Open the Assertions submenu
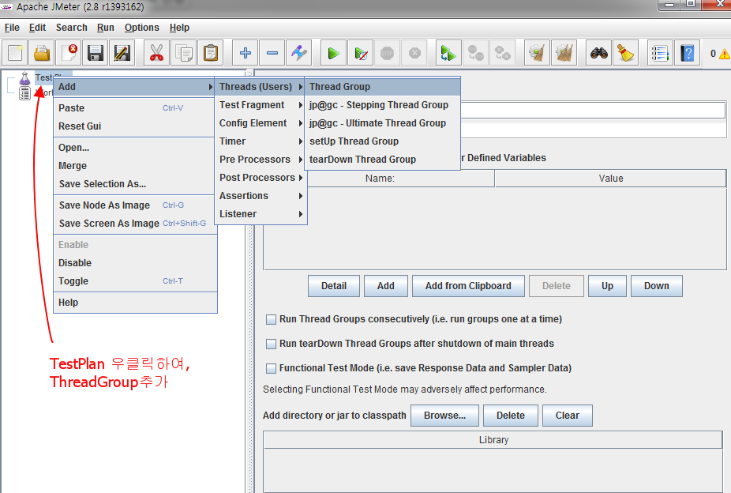 click(x=261, y=196)
